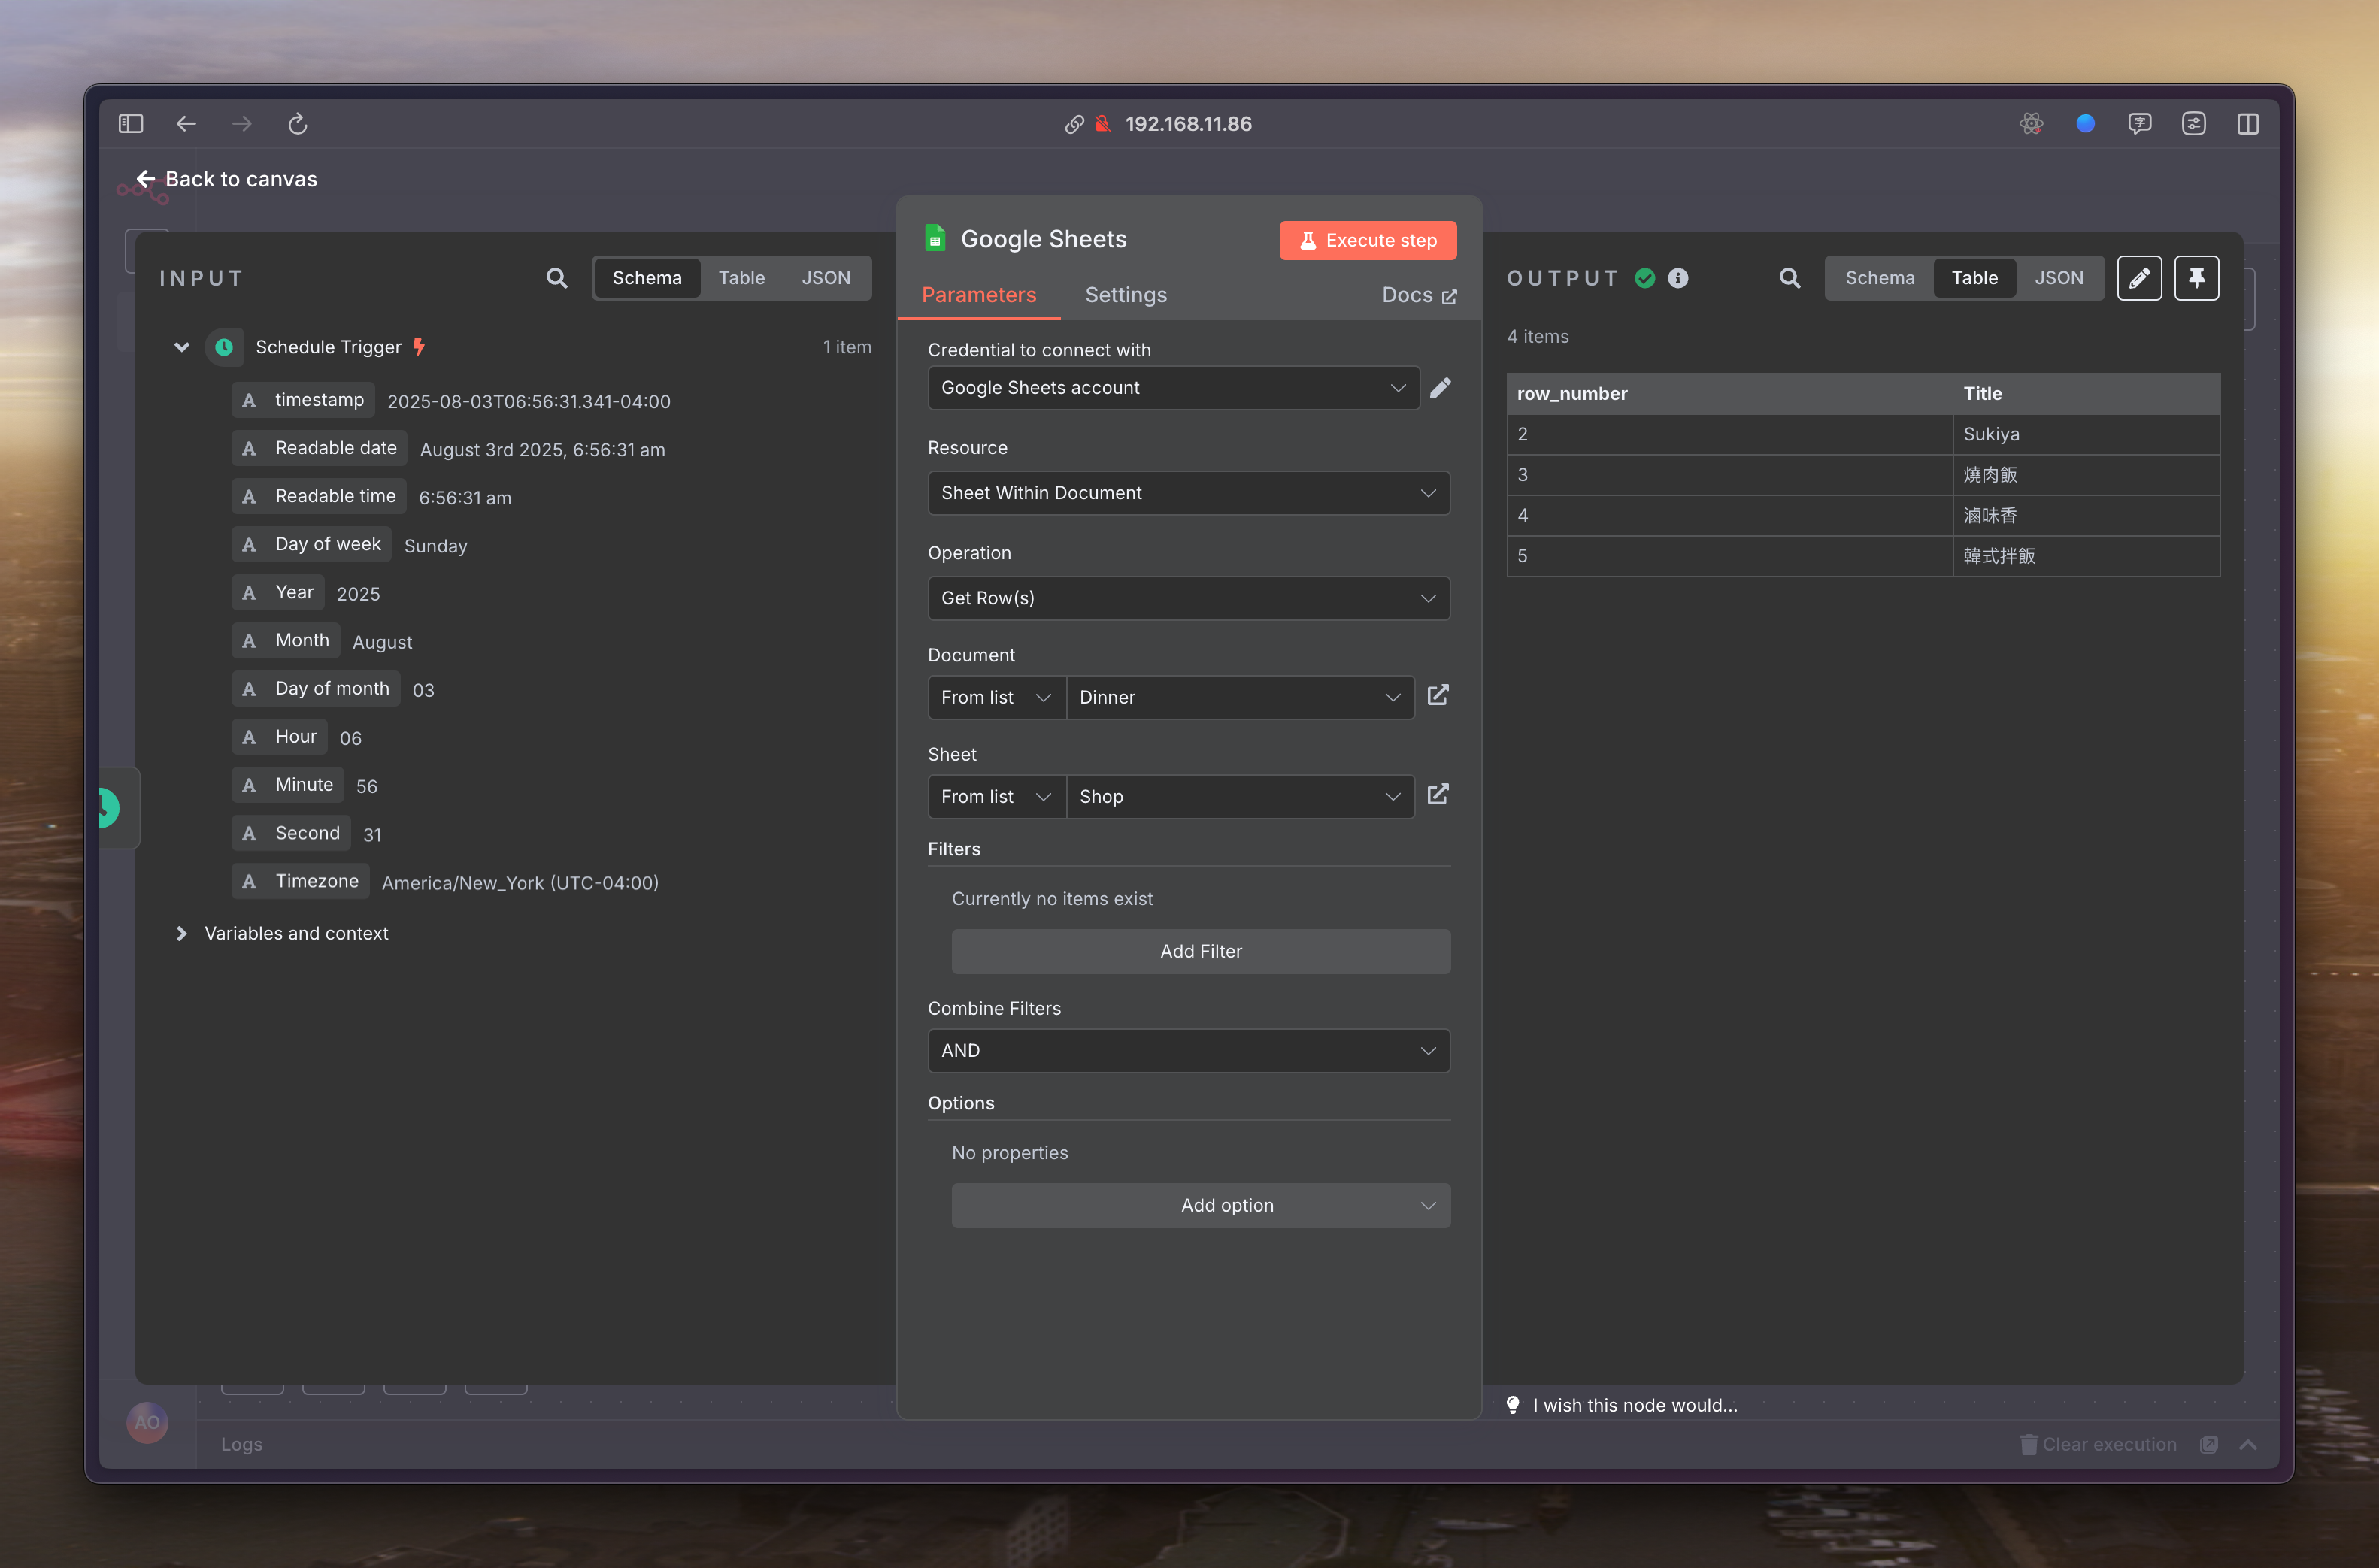The width and height of the screenshot is (2379, 1568).
Task: Click the input panel search icon
Action: 557,278
